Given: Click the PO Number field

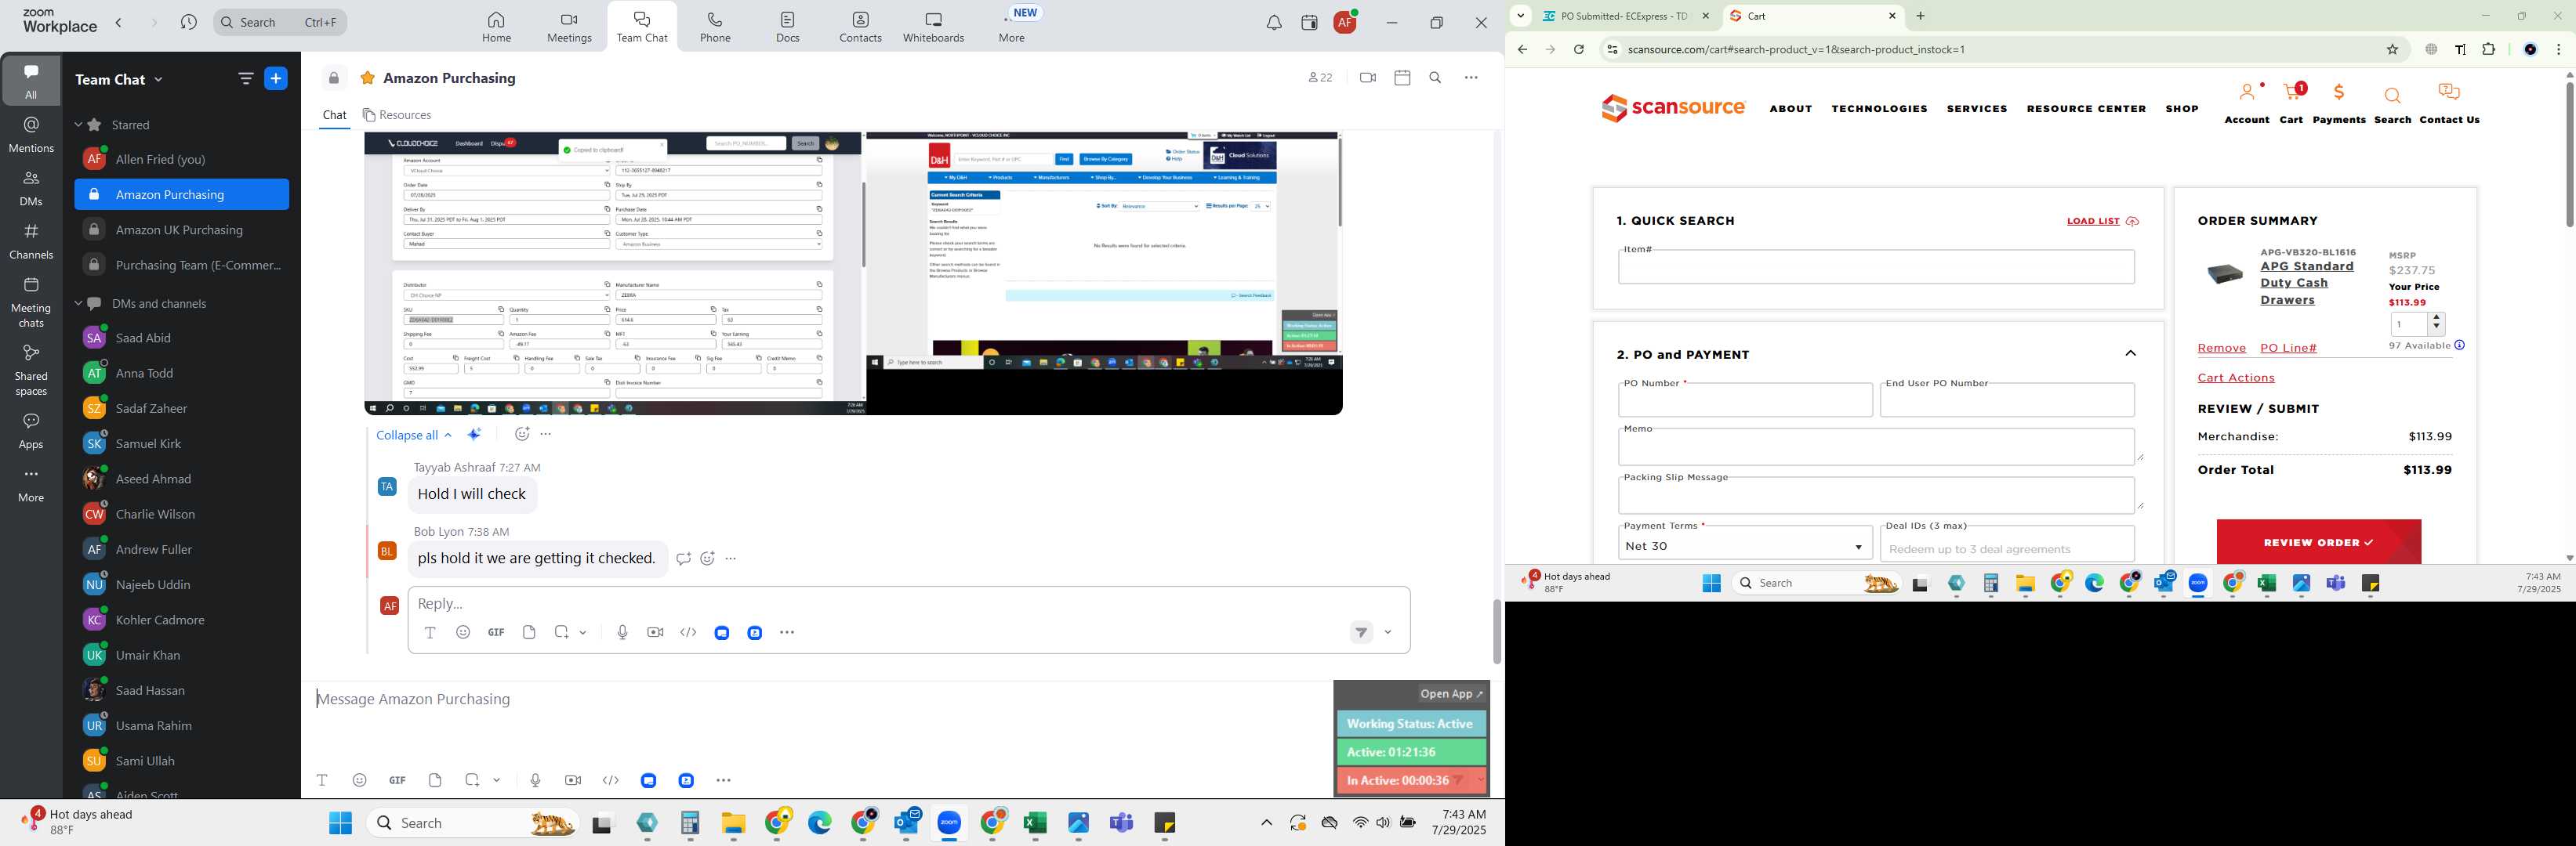Looking at the screenshot, I should (1745, 400).
